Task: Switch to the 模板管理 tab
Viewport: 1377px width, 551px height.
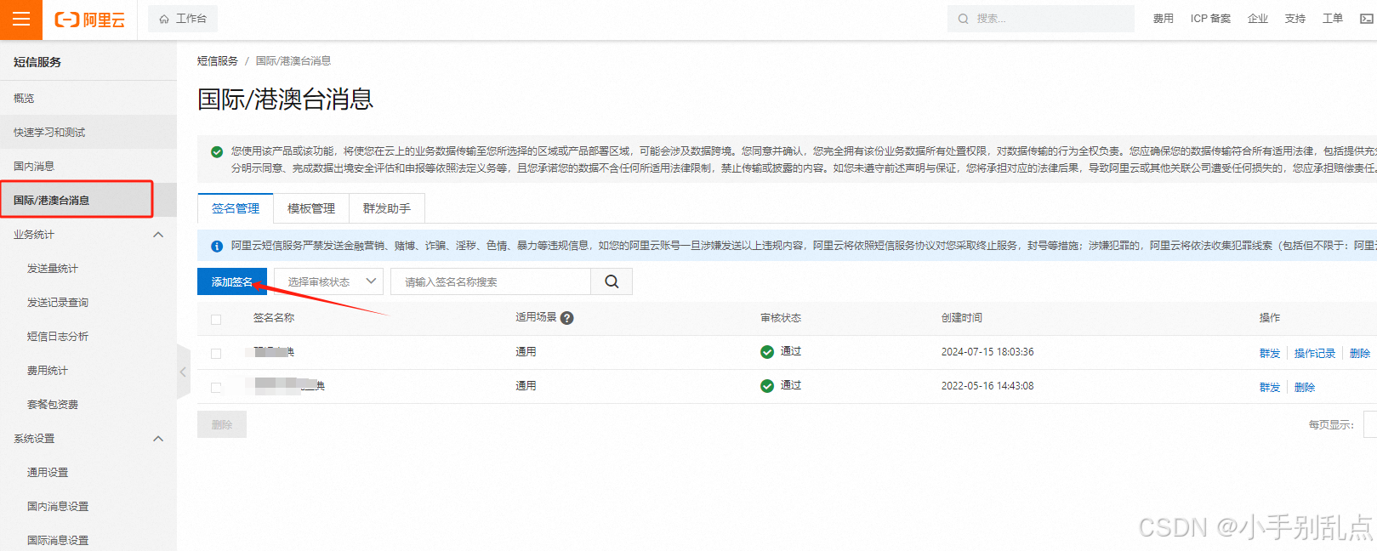Action: point(311,208)
